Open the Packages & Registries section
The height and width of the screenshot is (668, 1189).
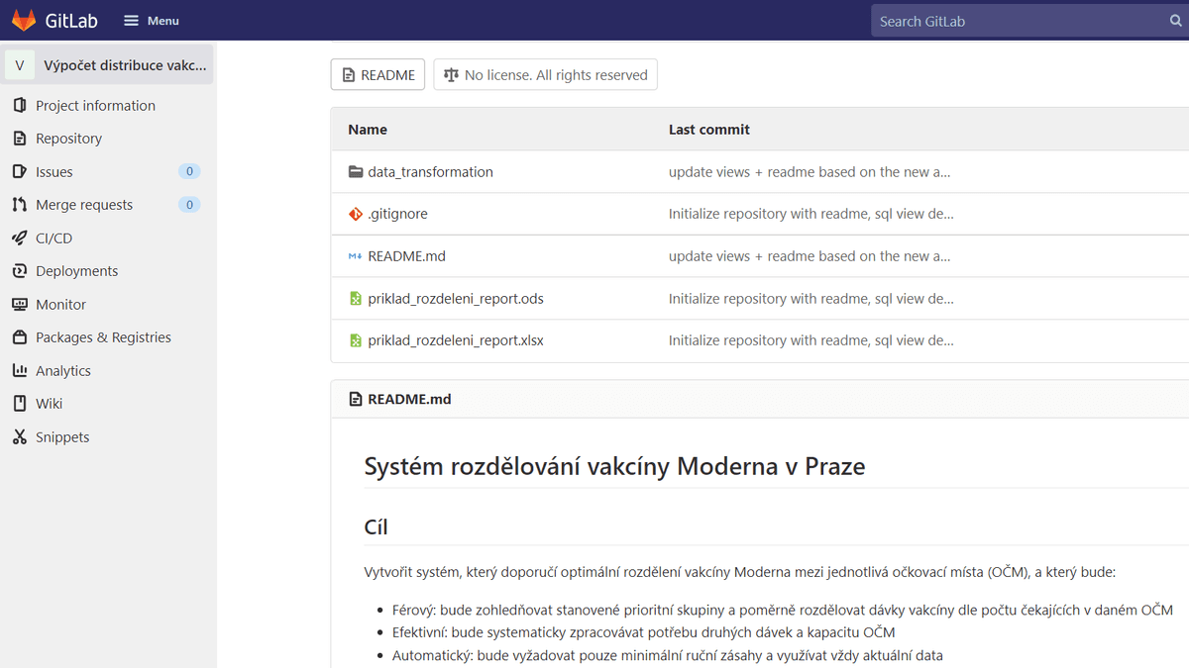coord(102,336)
